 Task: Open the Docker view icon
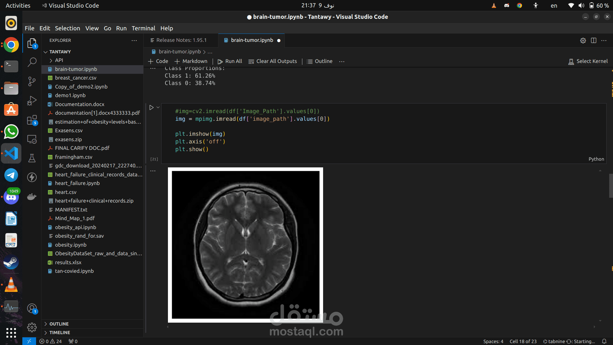pyautogui.click(x=32, y=196)
